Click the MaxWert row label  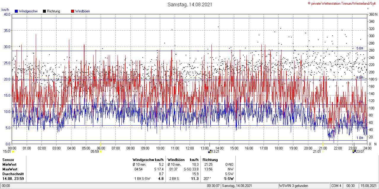coord(9,169)
